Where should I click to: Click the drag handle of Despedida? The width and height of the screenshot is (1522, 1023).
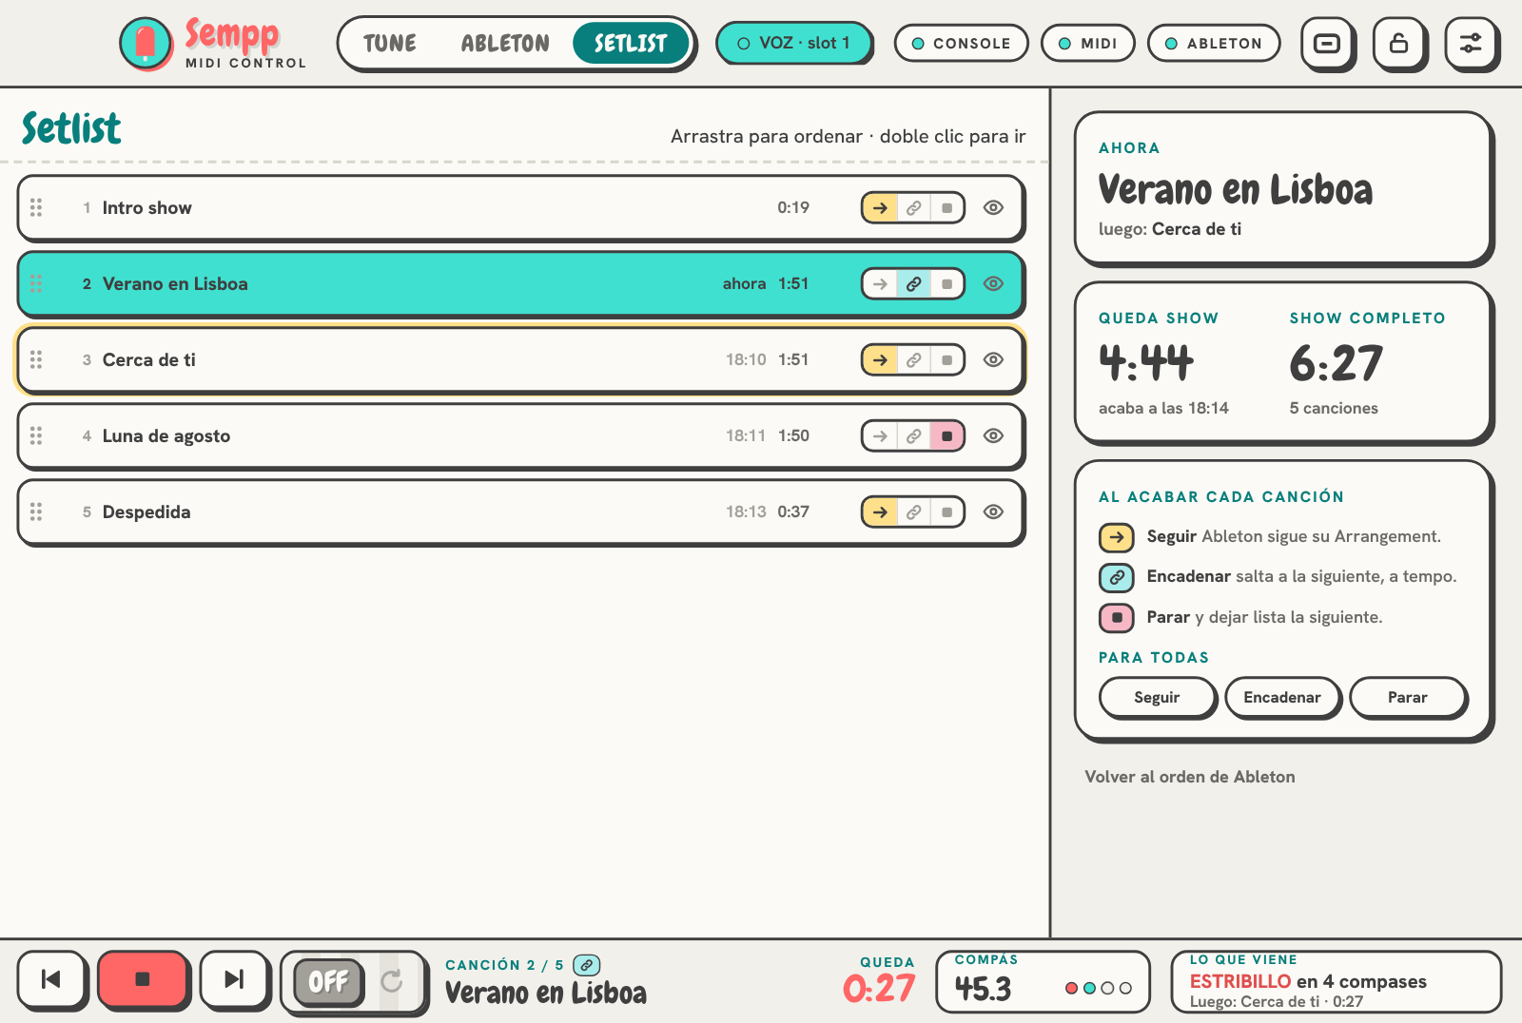(x=36, y=511)
